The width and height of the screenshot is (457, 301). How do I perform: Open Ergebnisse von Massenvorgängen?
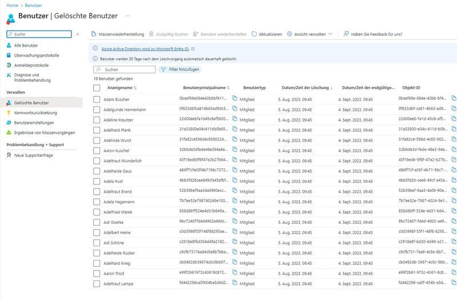click(x=45, y=133)
